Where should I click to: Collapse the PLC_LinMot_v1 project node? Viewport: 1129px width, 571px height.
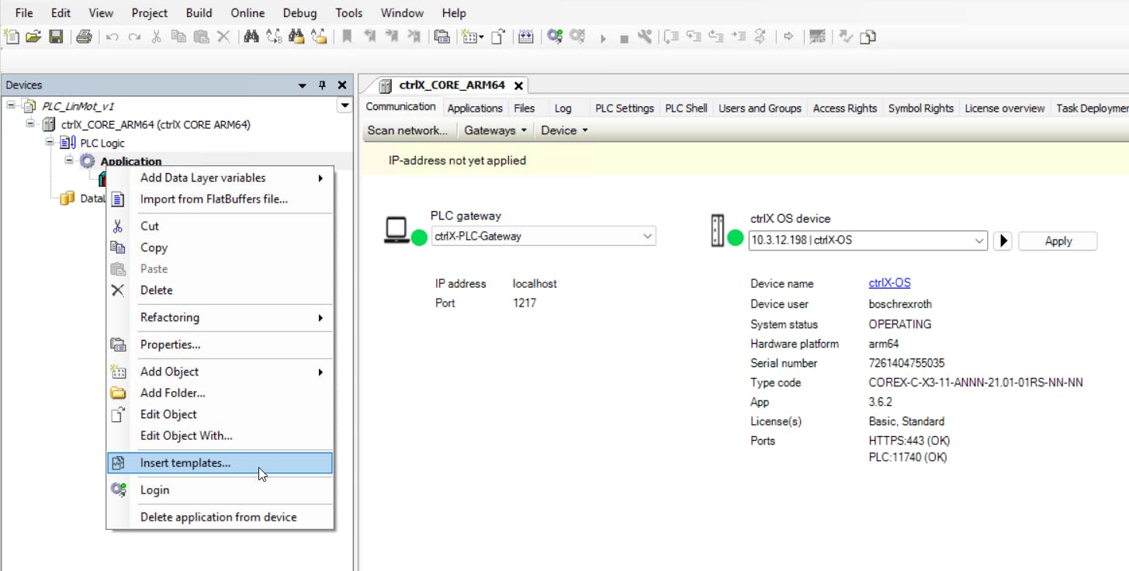11,106
